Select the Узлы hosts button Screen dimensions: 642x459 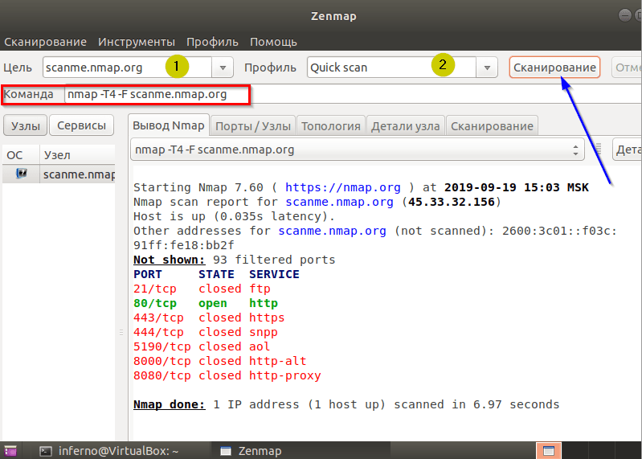[26, 125]
